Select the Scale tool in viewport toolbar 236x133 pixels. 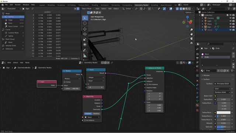[85, 40]
